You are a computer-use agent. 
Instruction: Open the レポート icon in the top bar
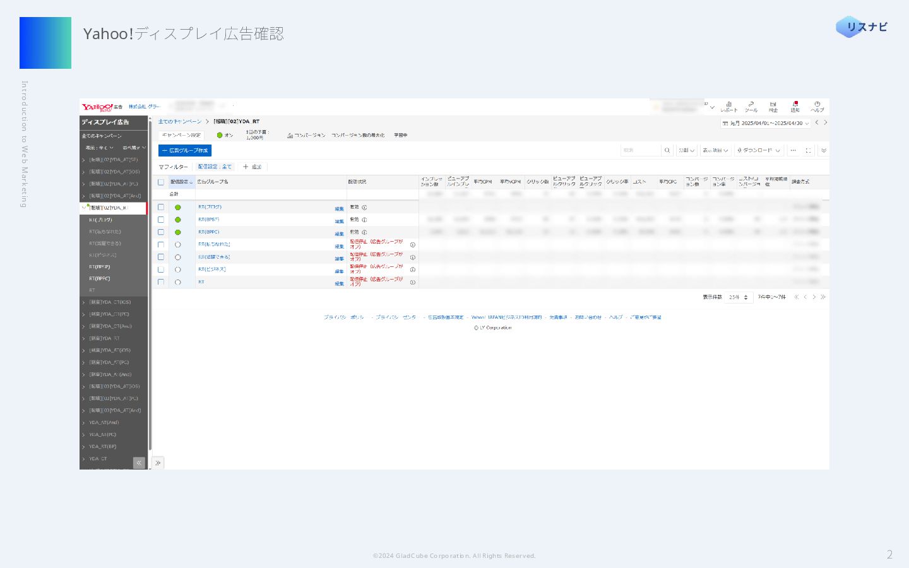click(x=729, y=106)
